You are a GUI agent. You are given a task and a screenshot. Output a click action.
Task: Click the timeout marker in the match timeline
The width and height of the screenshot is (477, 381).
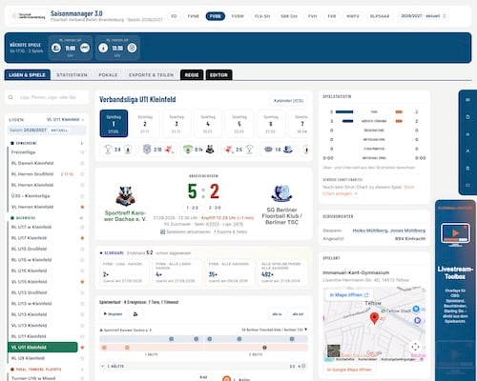(264, 348)
